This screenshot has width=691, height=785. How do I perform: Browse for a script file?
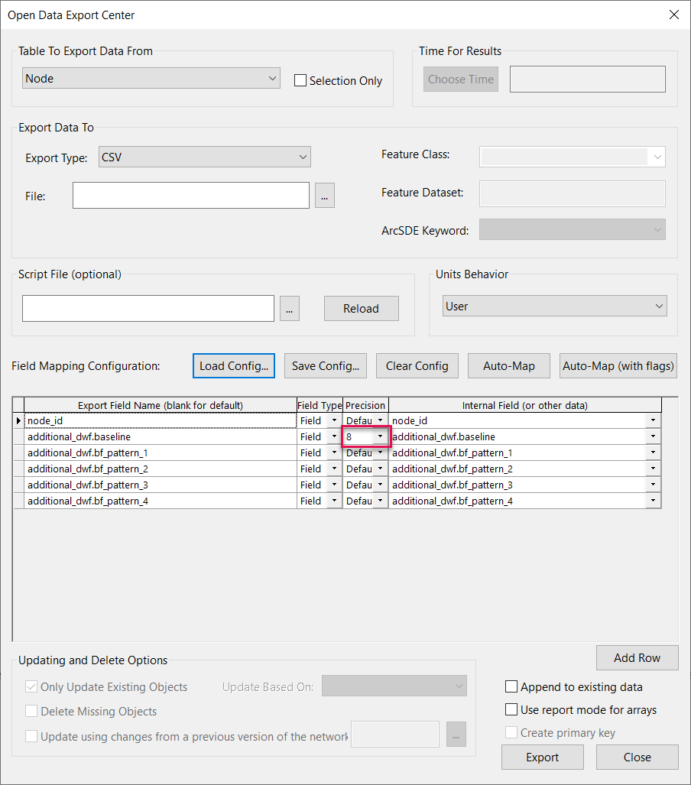point(289,308)
